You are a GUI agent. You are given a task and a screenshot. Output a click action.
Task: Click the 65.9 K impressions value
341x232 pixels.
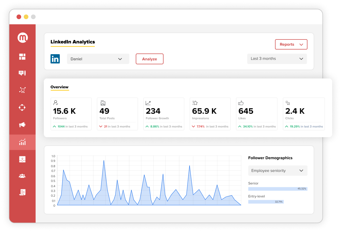coord(204,111)
